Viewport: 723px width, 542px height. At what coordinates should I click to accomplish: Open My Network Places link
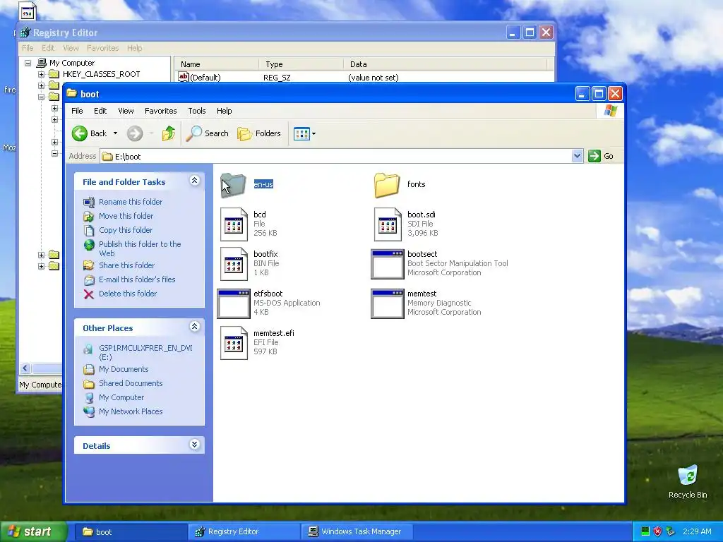[131, 411]
